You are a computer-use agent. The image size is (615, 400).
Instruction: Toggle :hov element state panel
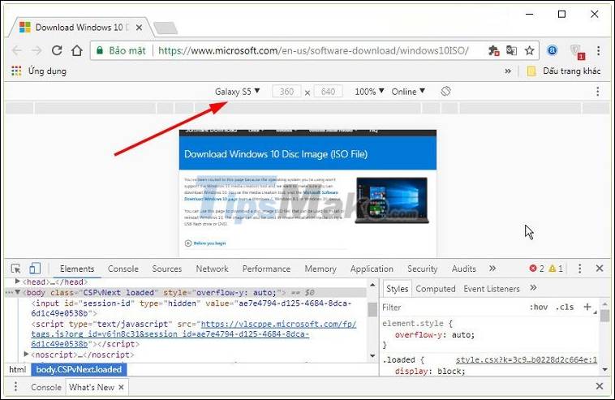539,307
